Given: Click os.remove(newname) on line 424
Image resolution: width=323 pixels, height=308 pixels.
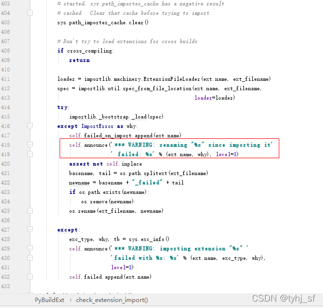Looking at the screenshot, I should point(107,201).
